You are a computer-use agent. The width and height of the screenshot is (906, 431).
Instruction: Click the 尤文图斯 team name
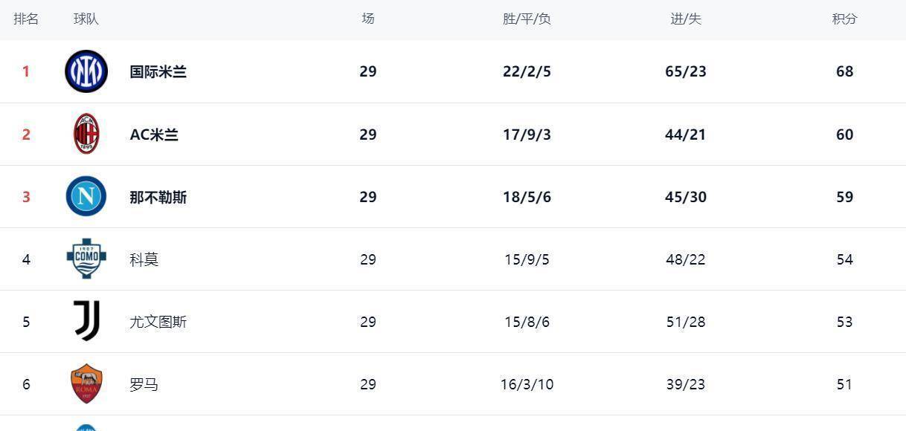point(158,322)
